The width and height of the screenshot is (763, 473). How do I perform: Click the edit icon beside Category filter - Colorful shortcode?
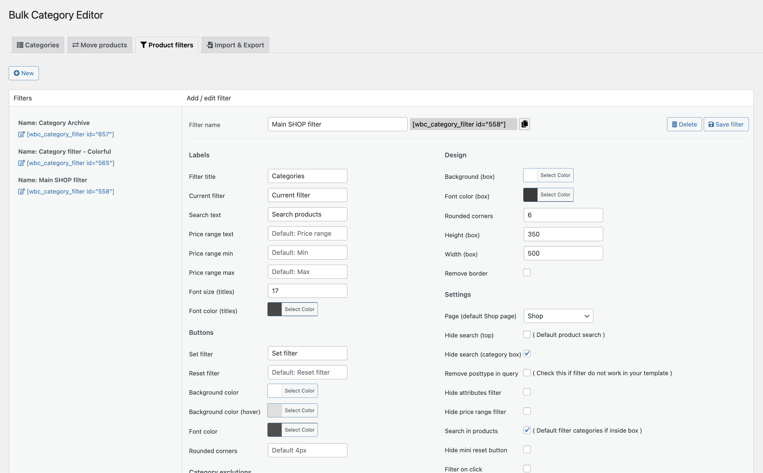click(x=21, y=163)
